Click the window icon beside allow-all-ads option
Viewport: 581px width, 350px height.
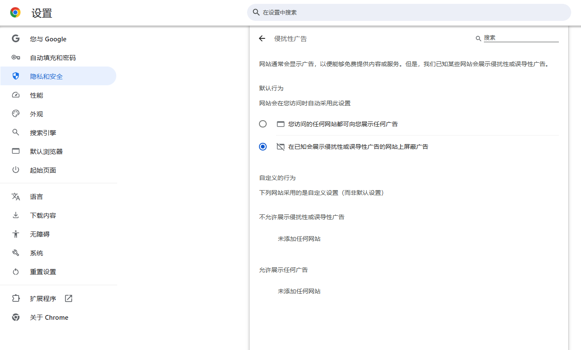(x=280, y=124)
